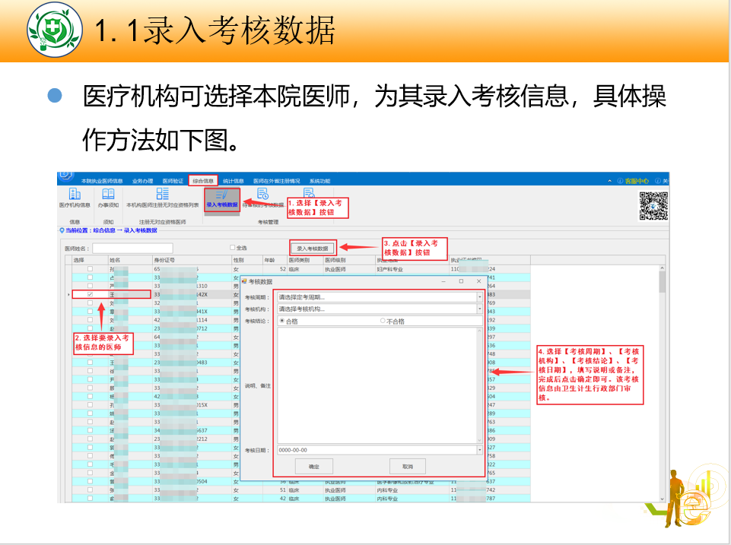Click 本机构医师注册无对应资格列表 list icon

[x=162, y=195]
